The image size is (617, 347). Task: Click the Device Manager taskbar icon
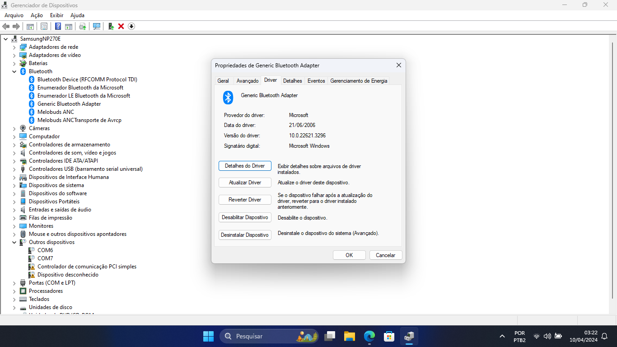pyautogui.click(x=409, y=336)
